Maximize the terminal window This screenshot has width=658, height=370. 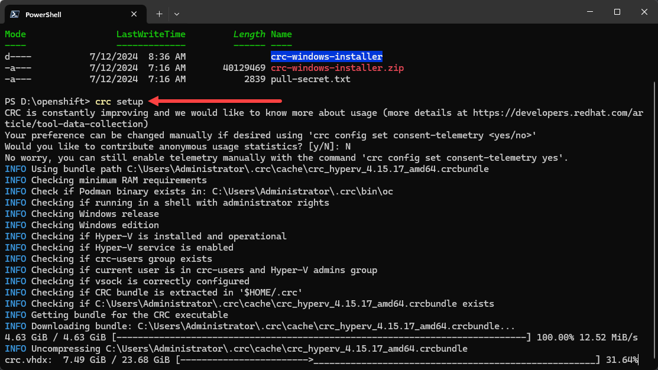click(x=617, y=12)
